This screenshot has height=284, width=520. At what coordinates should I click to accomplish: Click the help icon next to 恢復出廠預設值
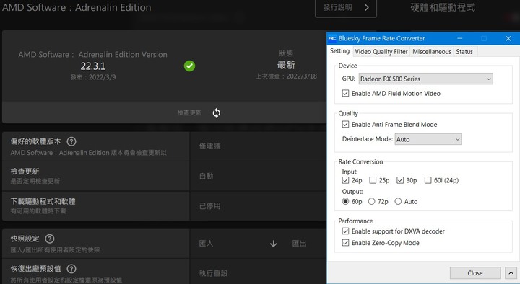(71, 269)
